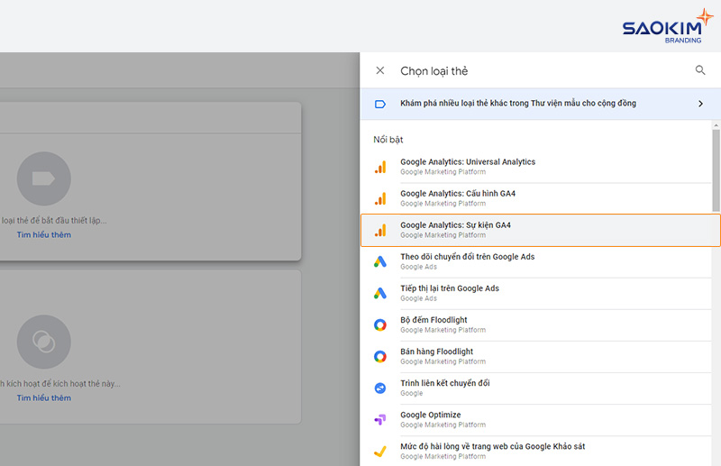Select Bộ đếm Floodlight tag
The height and width of the screenshot is (466, 721).
point(536,325)
